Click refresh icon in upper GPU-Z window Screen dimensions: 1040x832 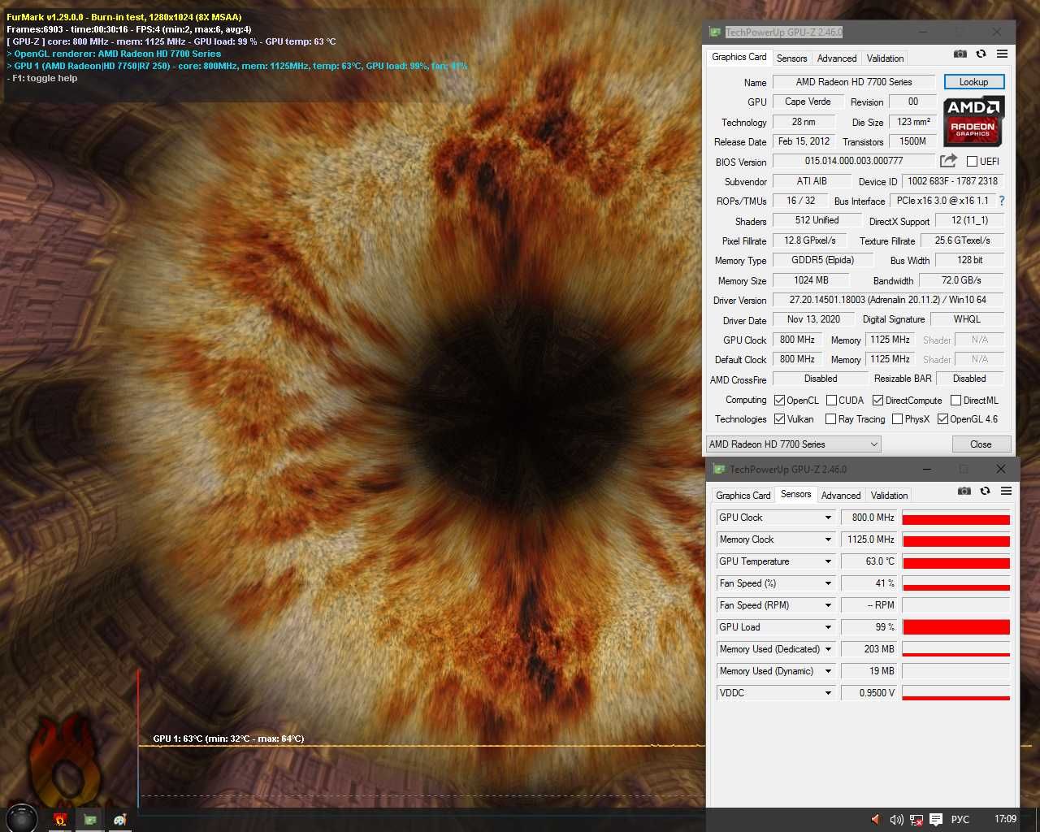[x=981, y=54]
